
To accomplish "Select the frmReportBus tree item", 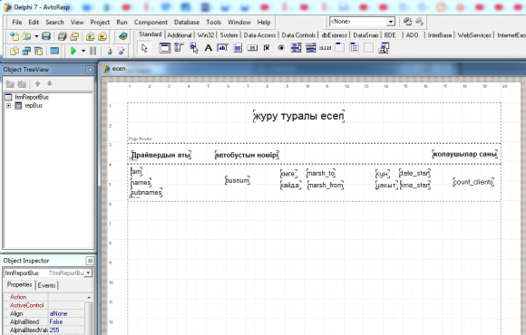I will [32, 97].
